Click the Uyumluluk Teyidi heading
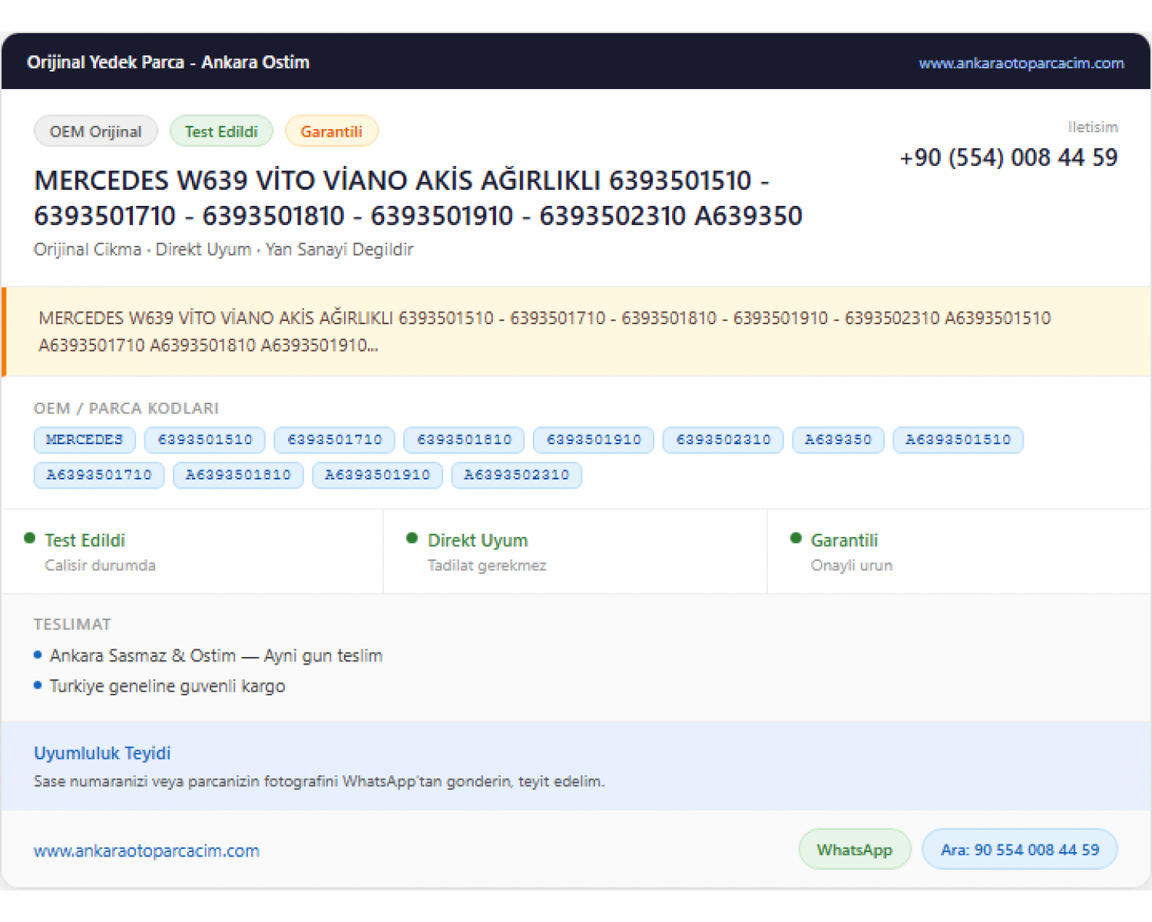 pyautogui.click(x=102, y=753)
